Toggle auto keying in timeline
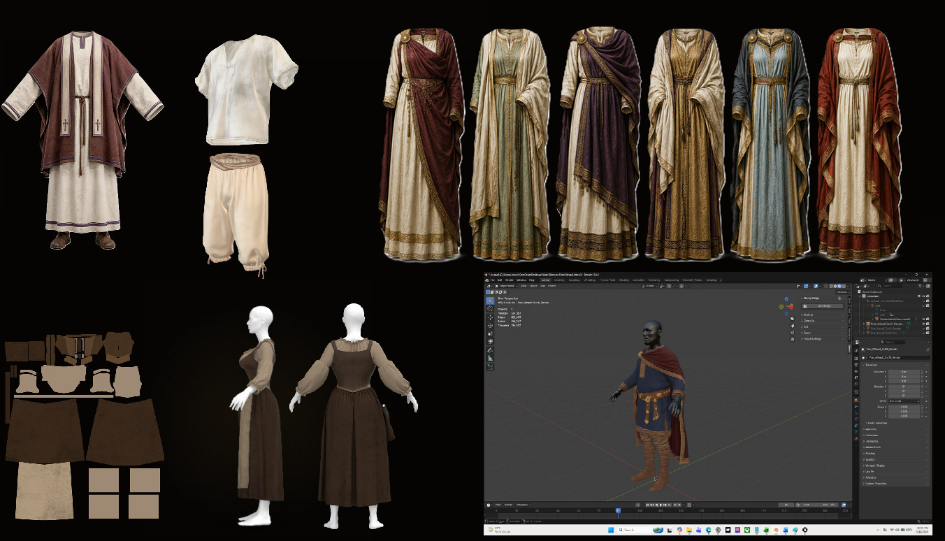 tap(638, 505)
